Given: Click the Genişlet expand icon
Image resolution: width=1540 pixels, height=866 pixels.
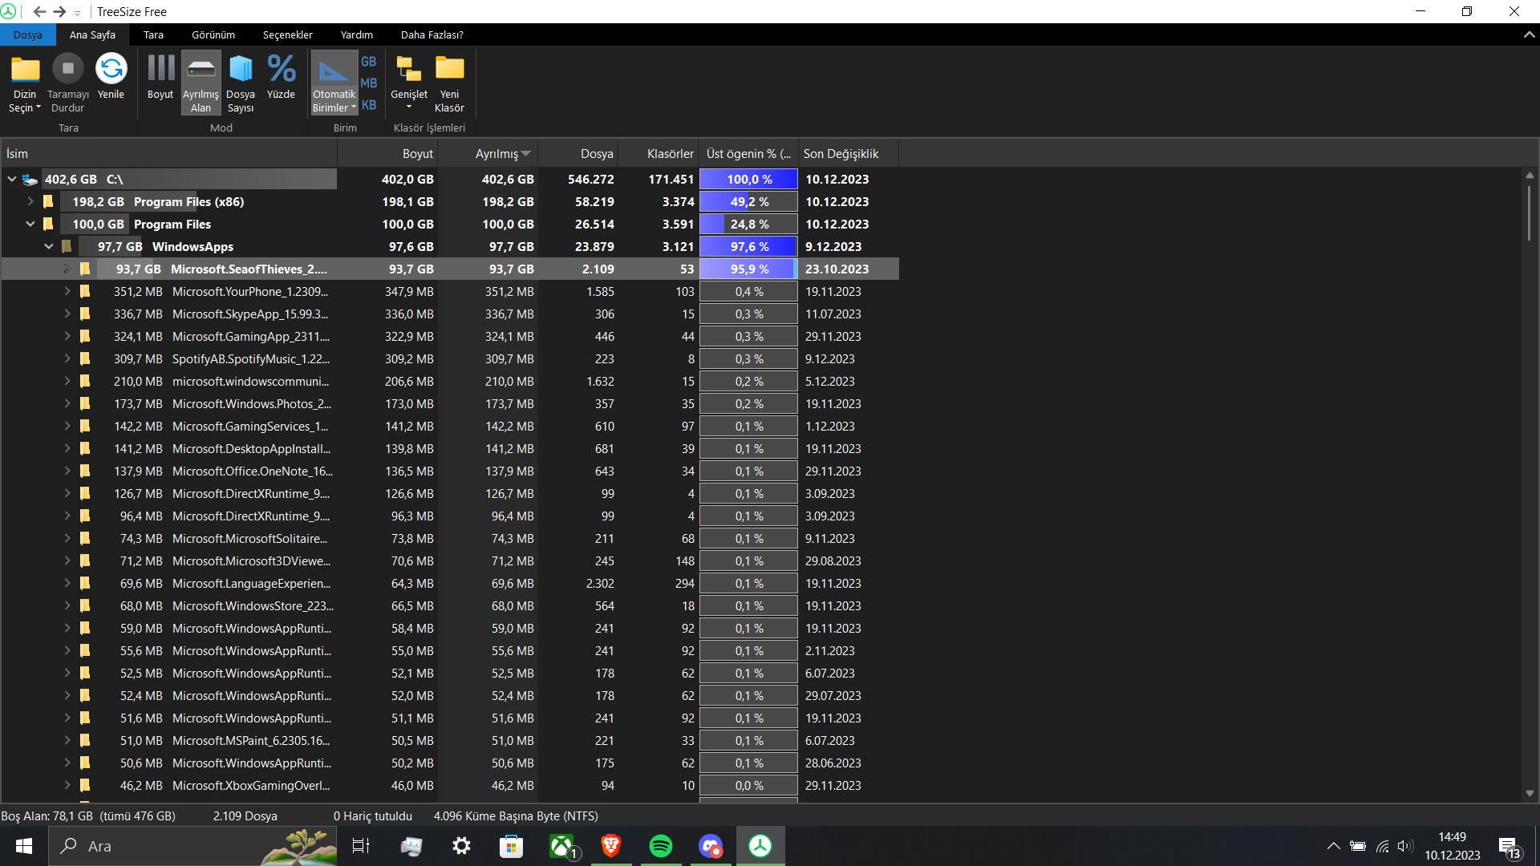Looking at the screenshot, I should [x=409, y=70].
